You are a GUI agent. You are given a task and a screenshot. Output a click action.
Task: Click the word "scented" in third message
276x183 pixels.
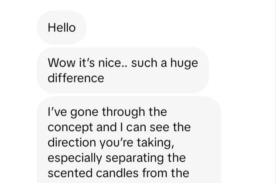(x=70, y=173)
